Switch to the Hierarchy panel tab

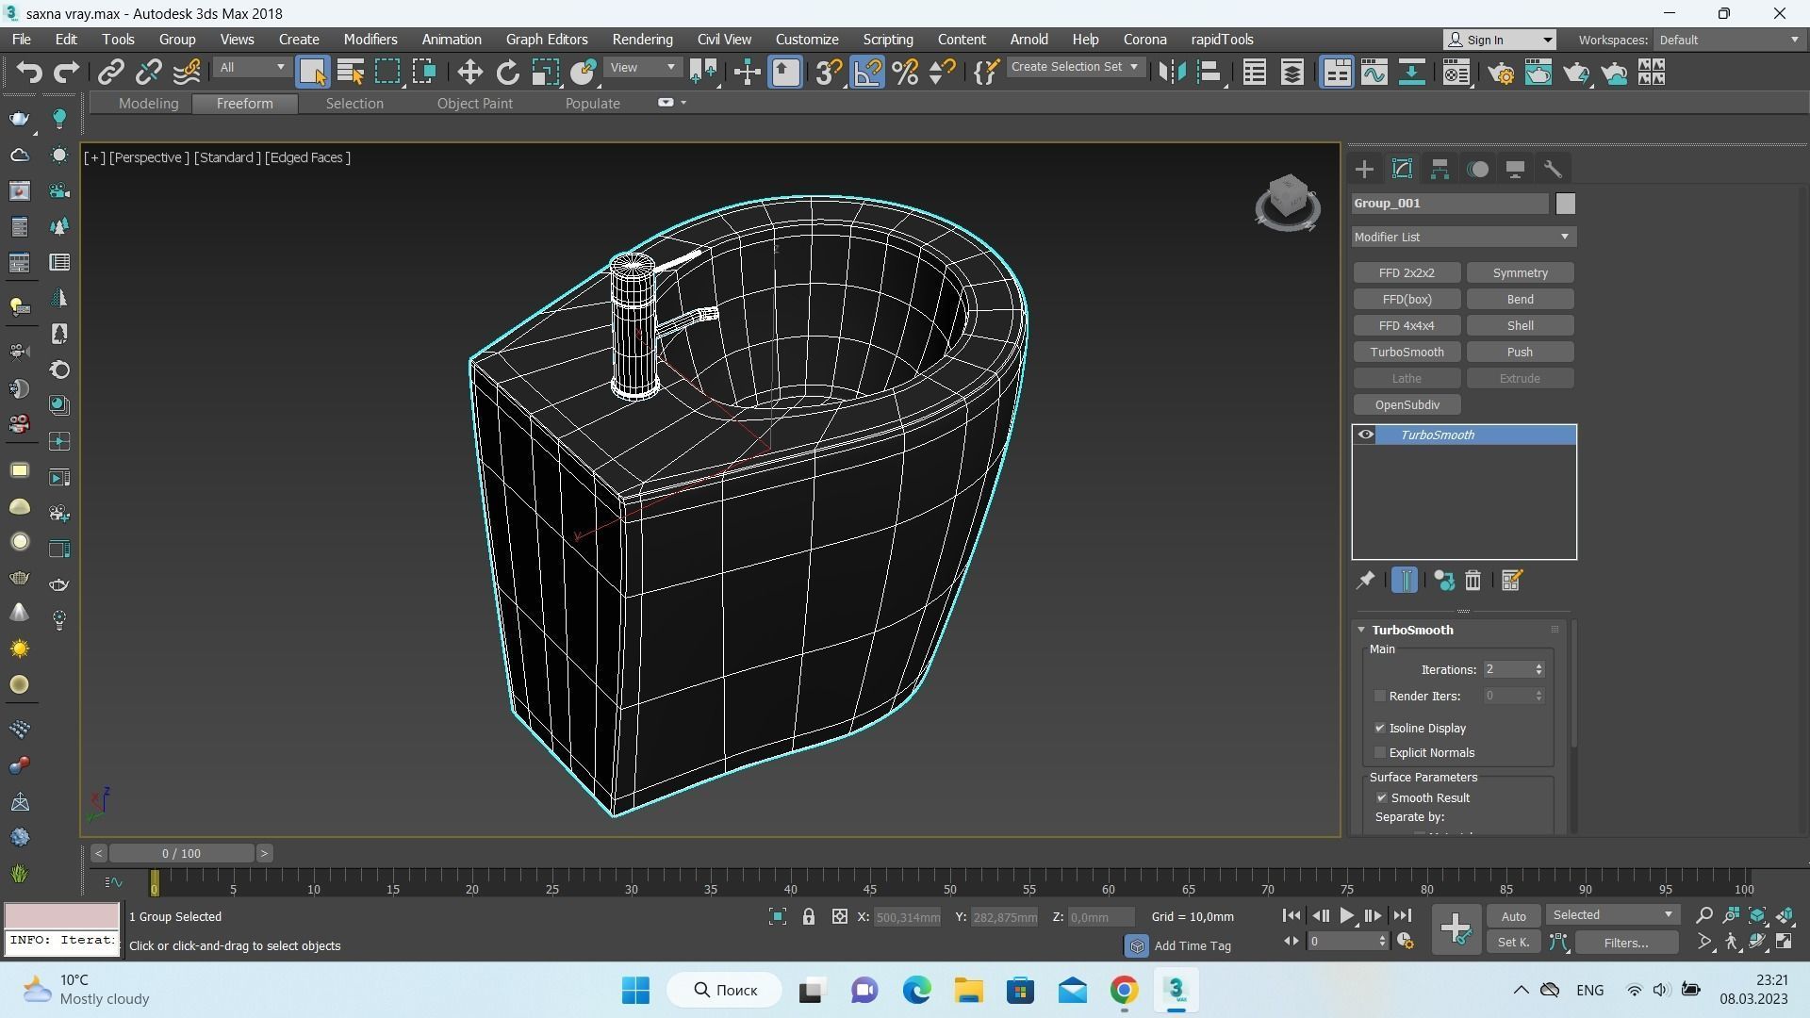pyautogui.click(x=1440, y=170)
